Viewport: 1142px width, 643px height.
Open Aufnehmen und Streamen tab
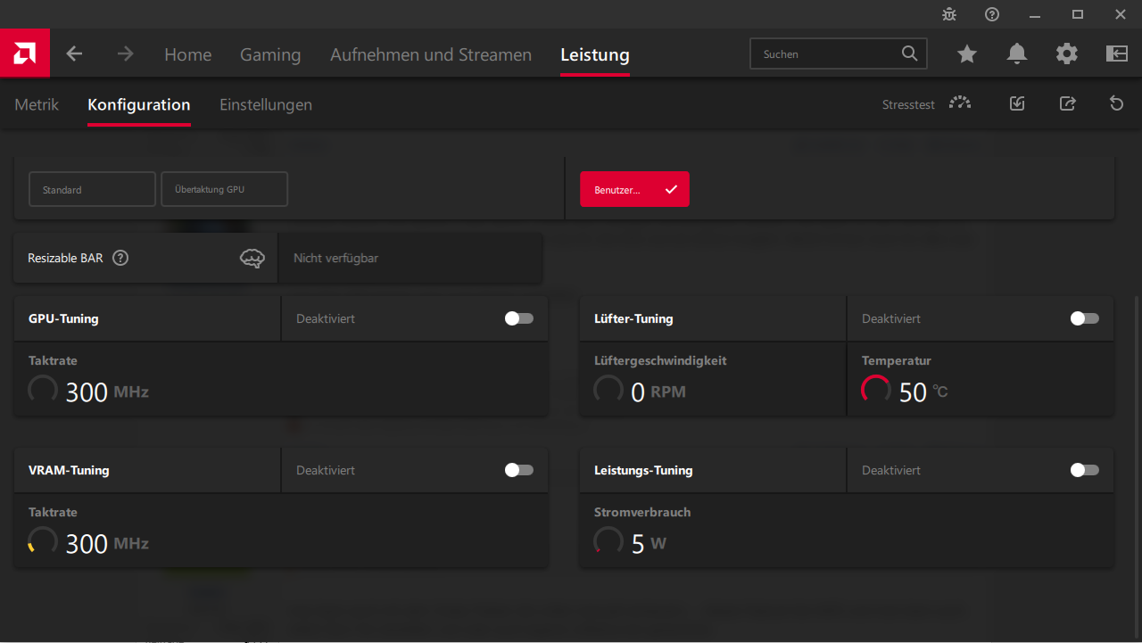[x=431, y=54]
